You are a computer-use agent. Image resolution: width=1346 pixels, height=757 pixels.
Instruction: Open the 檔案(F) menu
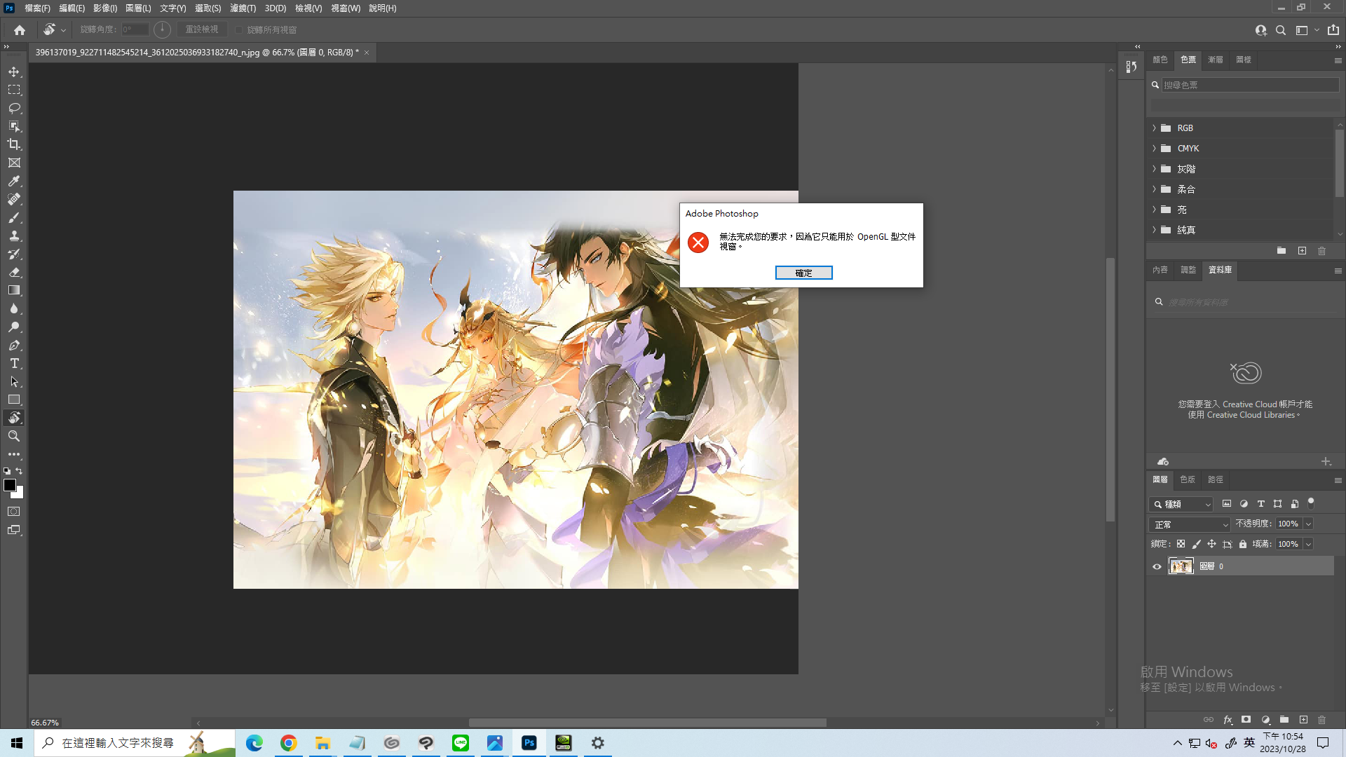coord(37,8)
